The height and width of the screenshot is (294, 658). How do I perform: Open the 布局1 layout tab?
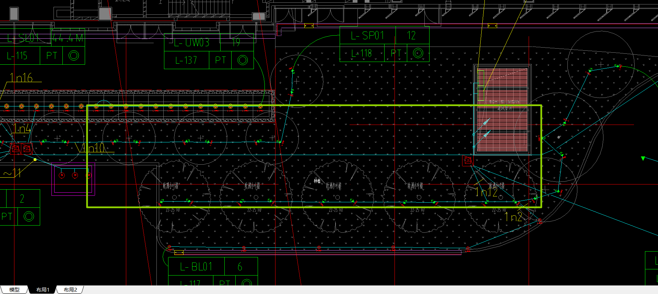pyautogui.click(x=43, y=290)
